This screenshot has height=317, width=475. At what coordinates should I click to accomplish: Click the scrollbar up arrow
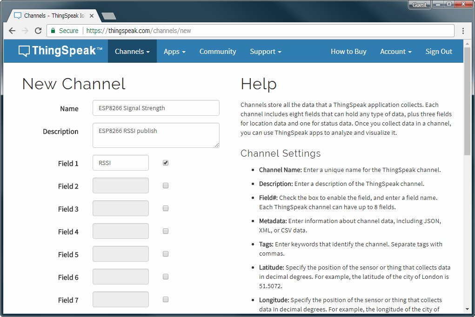pyautogui.click(x=467, y=44)
